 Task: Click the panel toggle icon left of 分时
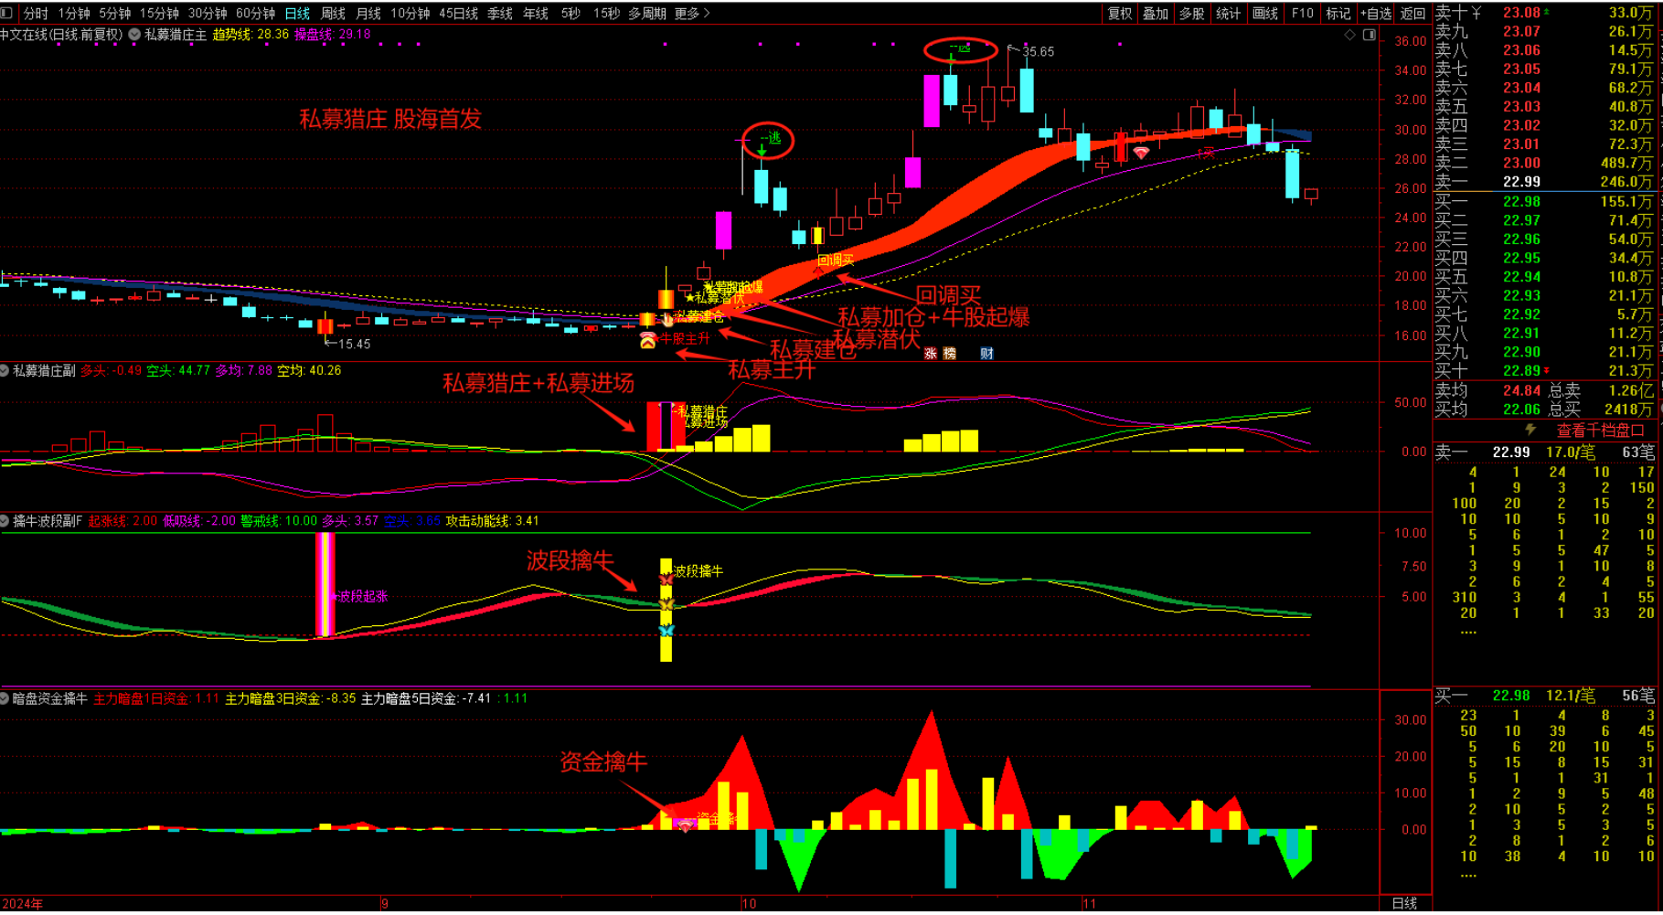pos(7,13)
